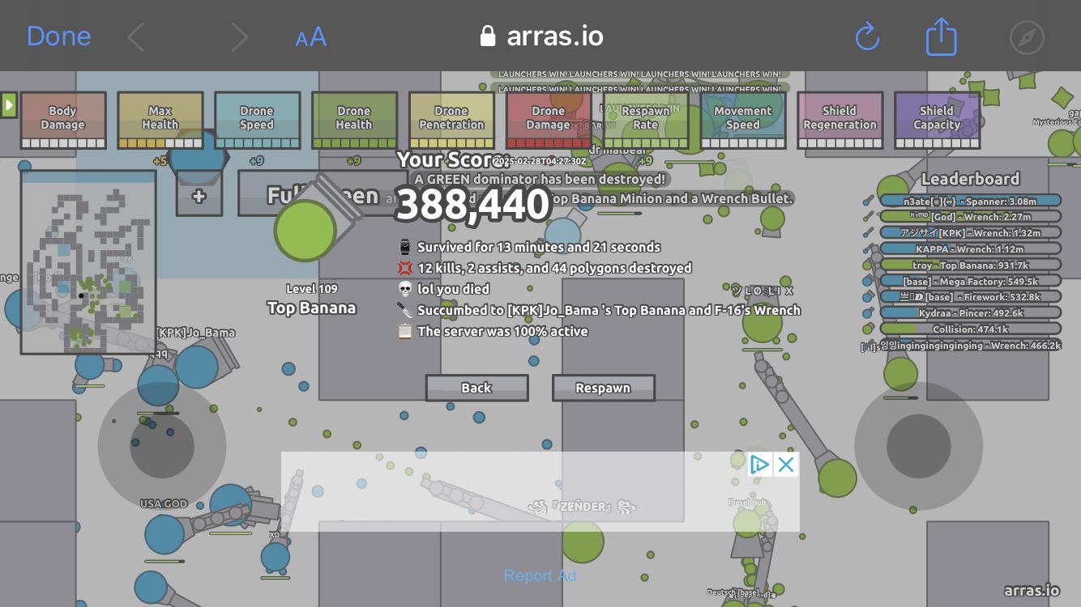Upgrade the Drone Speed stat
This screenshot has width=1081, height=607.
pyautogui.click(x=257, y=121)
